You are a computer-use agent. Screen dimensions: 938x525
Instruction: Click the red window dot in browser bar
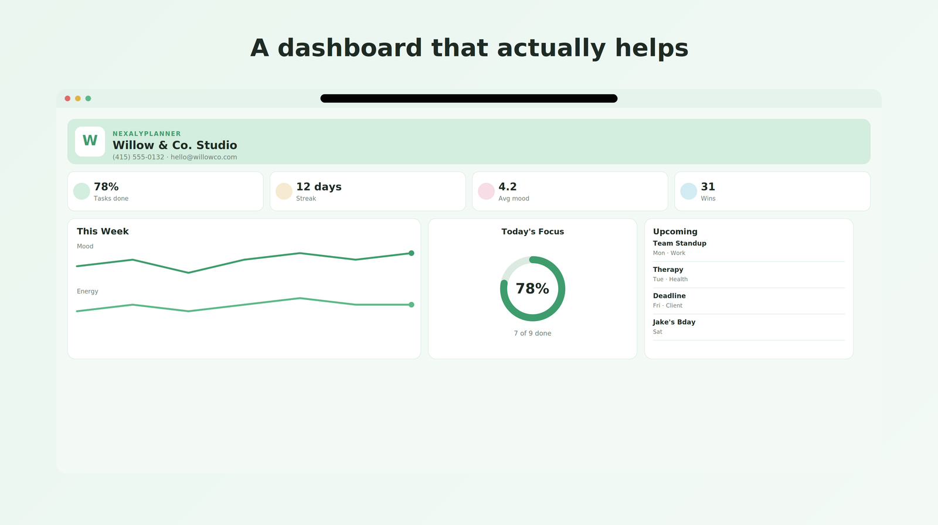(67, 98)
